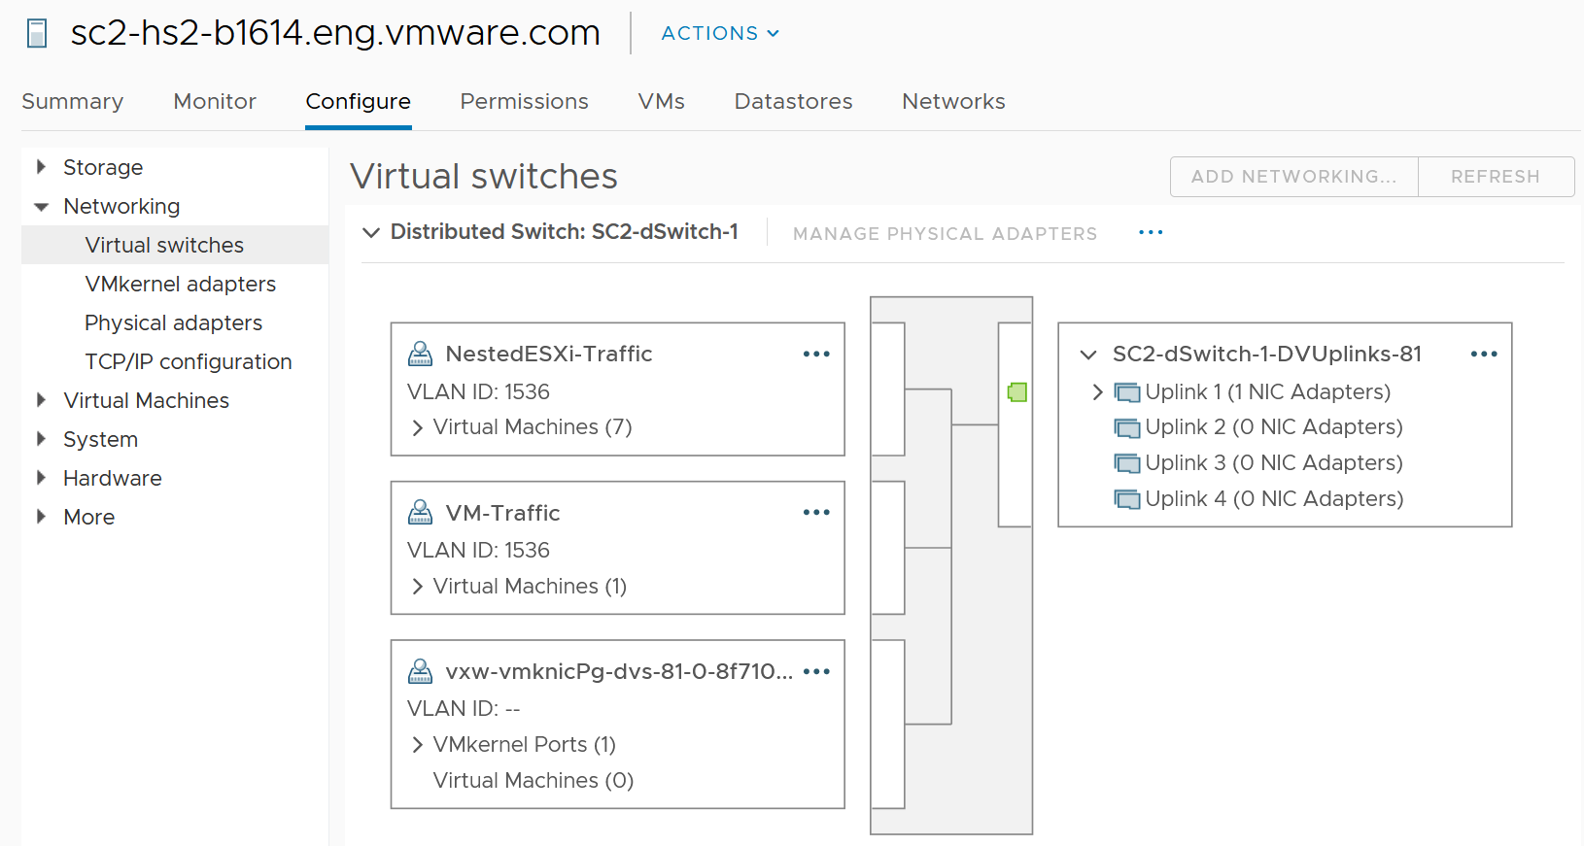Expand Uplink 1 NIC adapters arrow
The image size is (1584, 846).
(1097, 392)
